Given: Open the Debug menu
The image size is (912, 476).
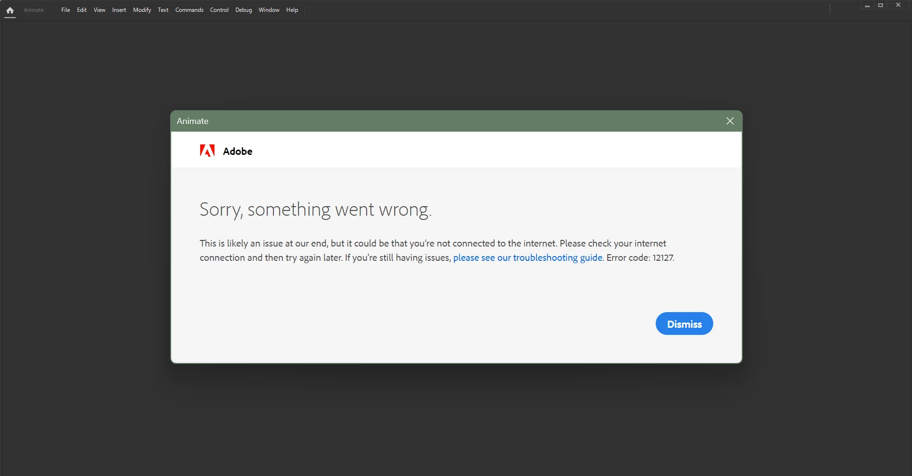Looking at the screenshot, I should 243,10.
